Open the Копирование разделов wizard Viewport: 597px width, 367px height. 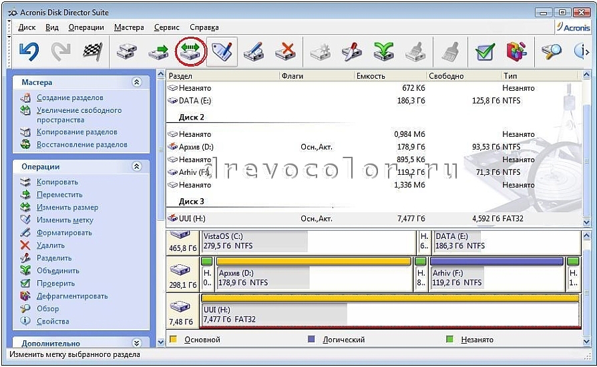click(x=77, y=132)
